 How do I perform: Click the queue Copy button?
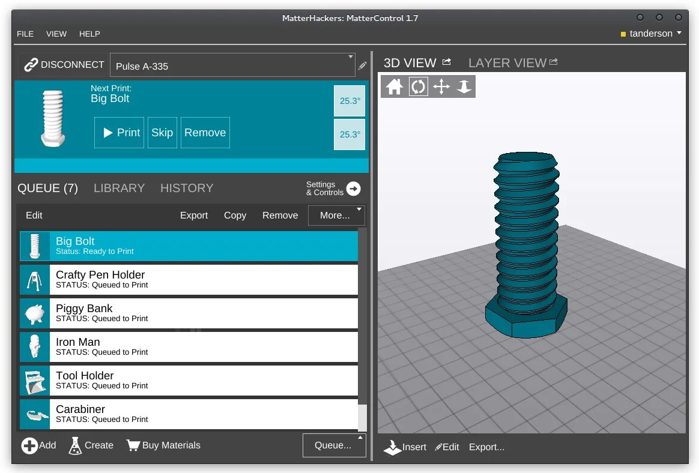(235, 215)
